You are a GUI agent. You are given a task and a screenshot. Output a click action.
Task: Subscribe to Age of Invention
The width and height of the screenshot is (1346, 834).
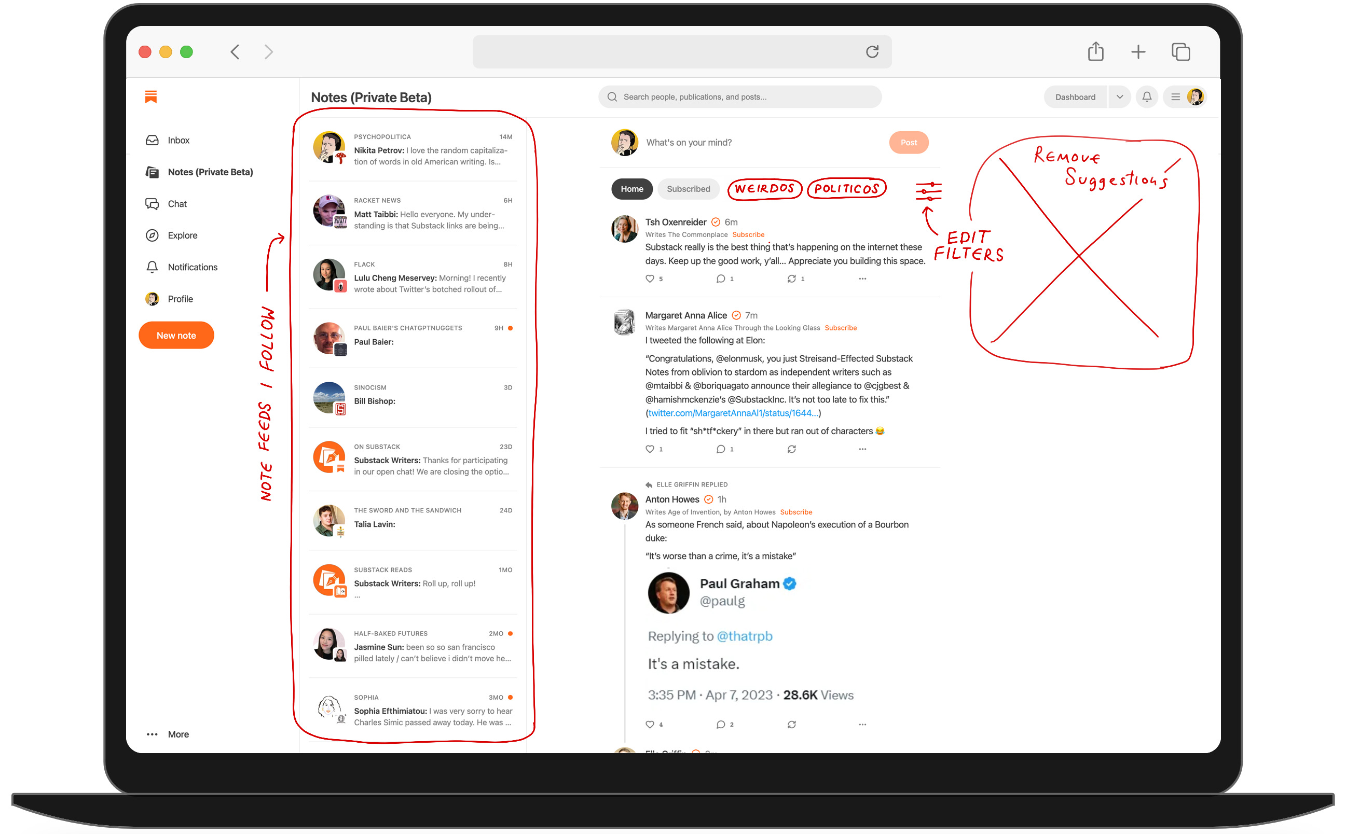click(795, 512)
